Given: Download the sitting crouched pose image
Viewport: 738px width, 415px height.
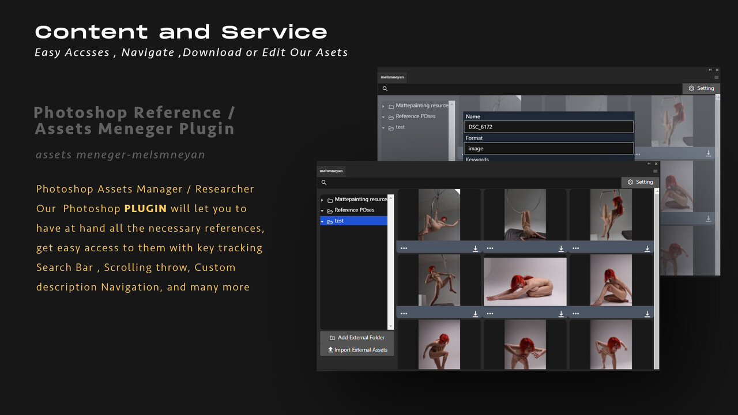Looking at the screenshot, I should (647, 314).
